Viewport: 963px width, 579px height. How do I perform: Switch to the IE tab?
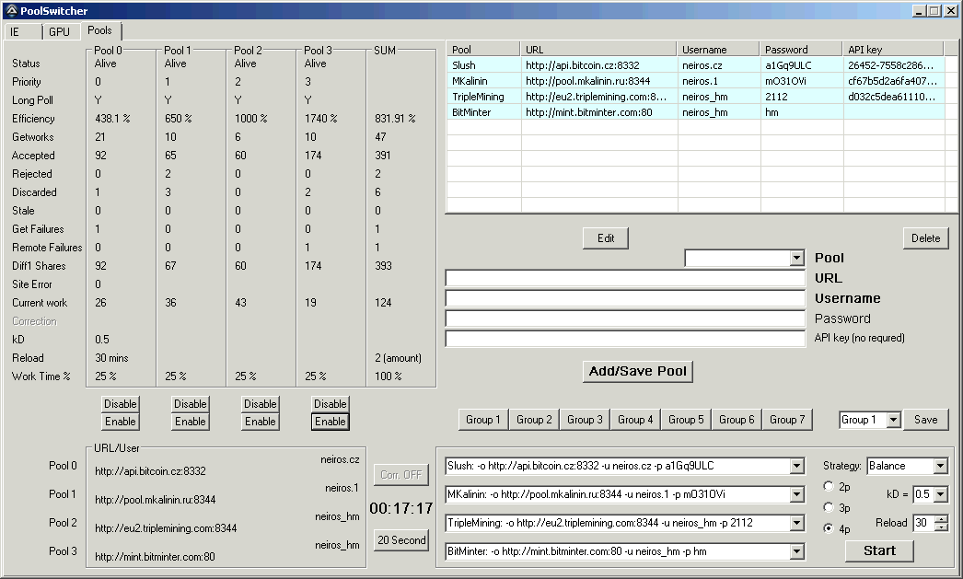click(x=23, y=31)
